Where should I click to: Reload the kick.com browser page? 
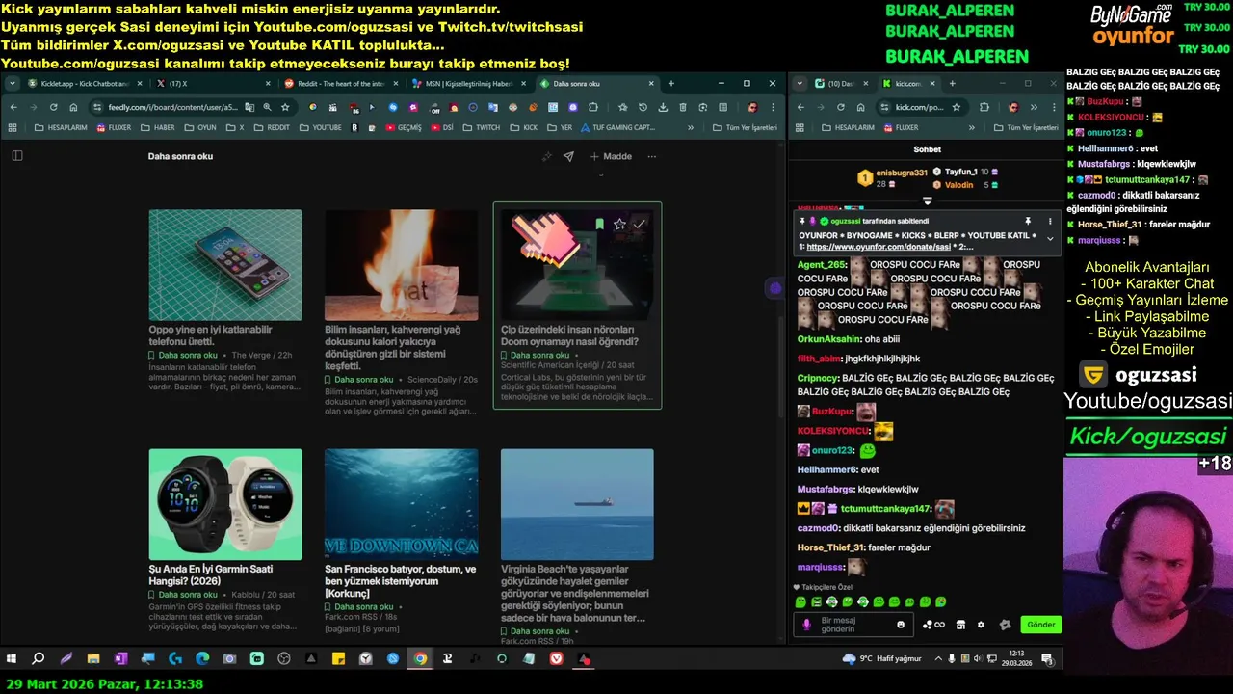841,107
